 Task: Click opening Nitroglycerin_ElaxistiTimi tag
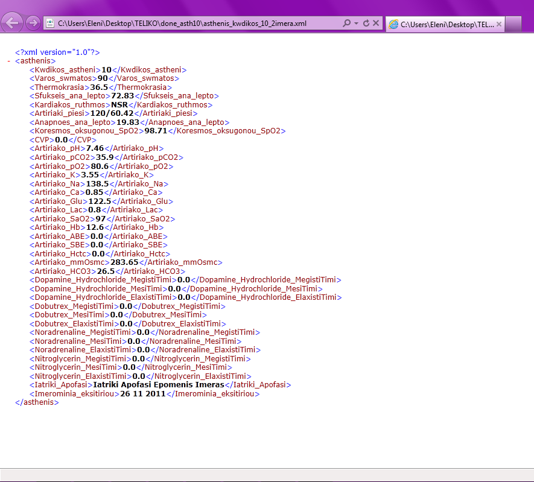point(81,376)
